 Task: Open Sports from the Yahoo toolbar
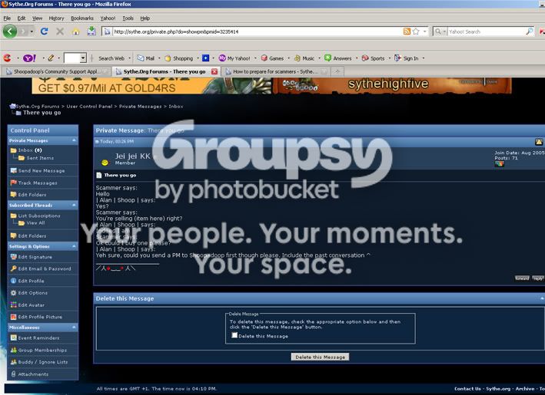pyautogui.click(x=373, y=58)
